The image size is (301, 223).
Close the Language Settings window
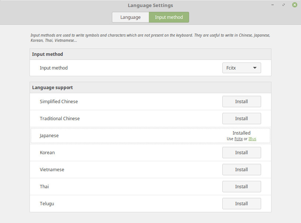point(294,5)
